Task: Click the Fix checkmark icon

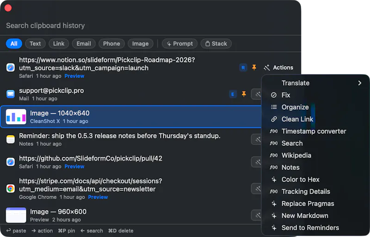Action: point(274,95)
